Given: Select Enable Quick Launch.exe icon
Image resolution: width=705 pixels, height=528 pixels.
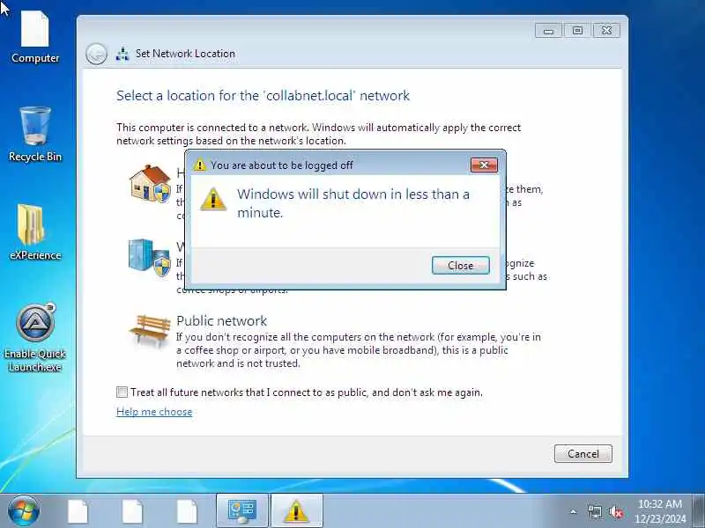Looking at the screenshot, I should tap(34, 338).
